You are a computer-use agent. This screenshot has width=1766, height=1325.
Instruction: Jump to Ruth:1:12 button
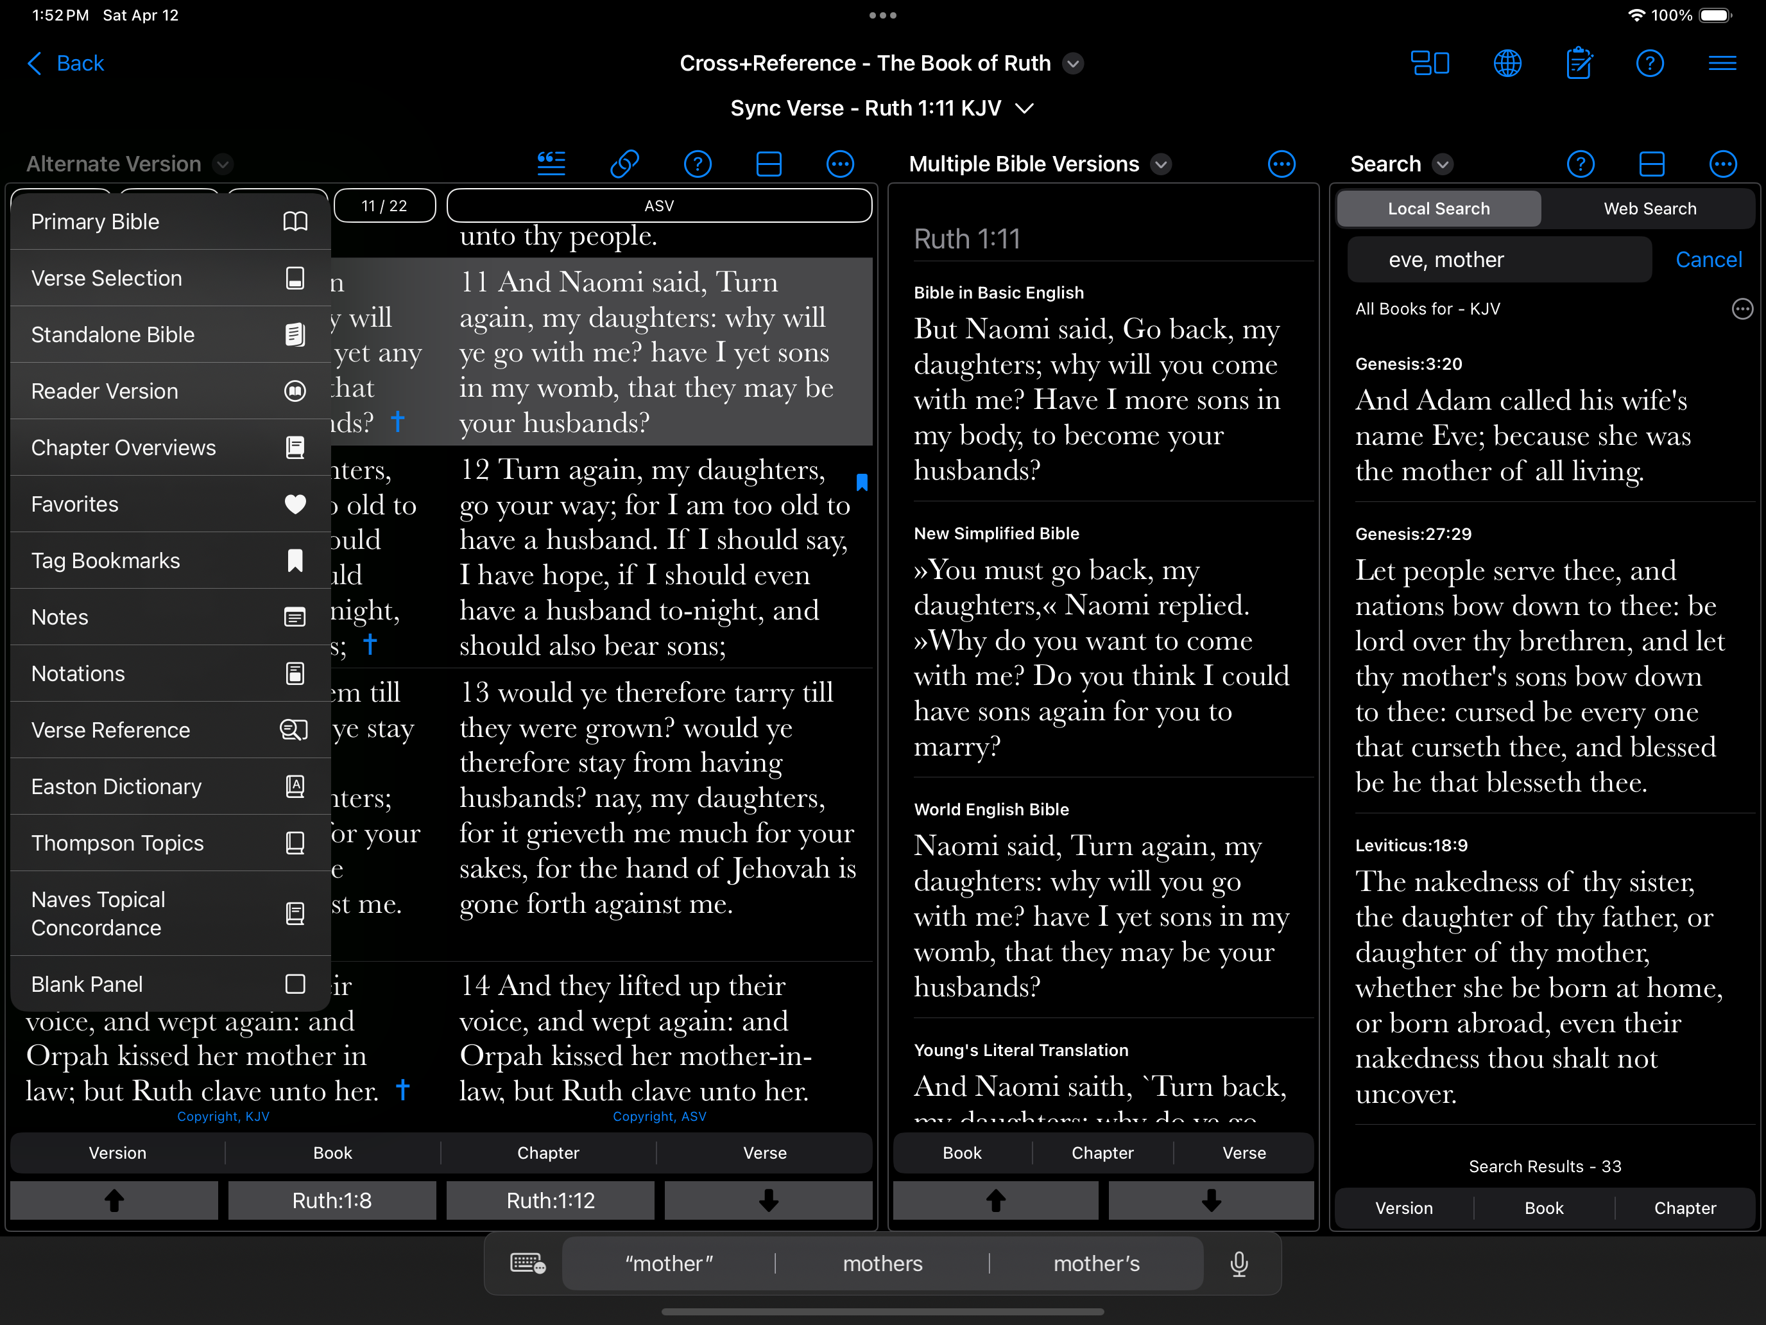coord(550,1200)
